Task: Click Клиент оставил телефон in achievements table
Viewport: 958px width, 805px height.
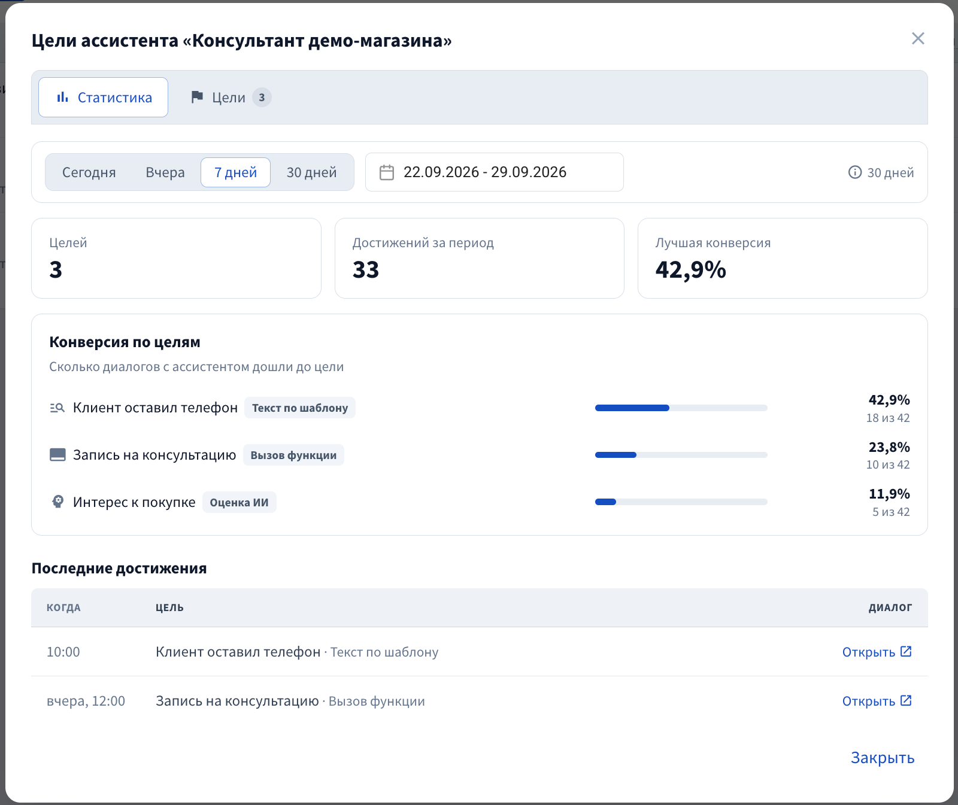Action: [238, 652]
